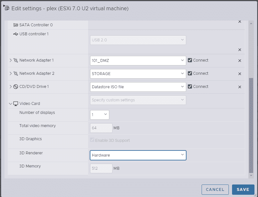Image resolution: width=258 pixels, height=197 pixels.
Task: Remove Network Adapter 2 with its X icon
Action: [x=240, y=74]
